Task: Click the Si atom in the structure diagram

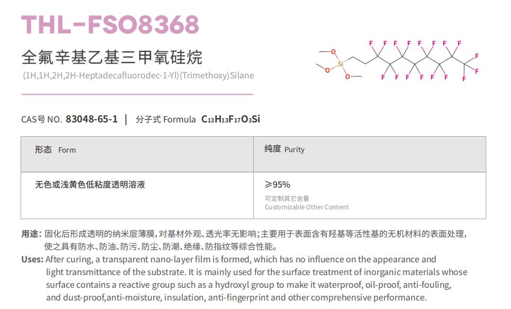Action: [340, 64]
